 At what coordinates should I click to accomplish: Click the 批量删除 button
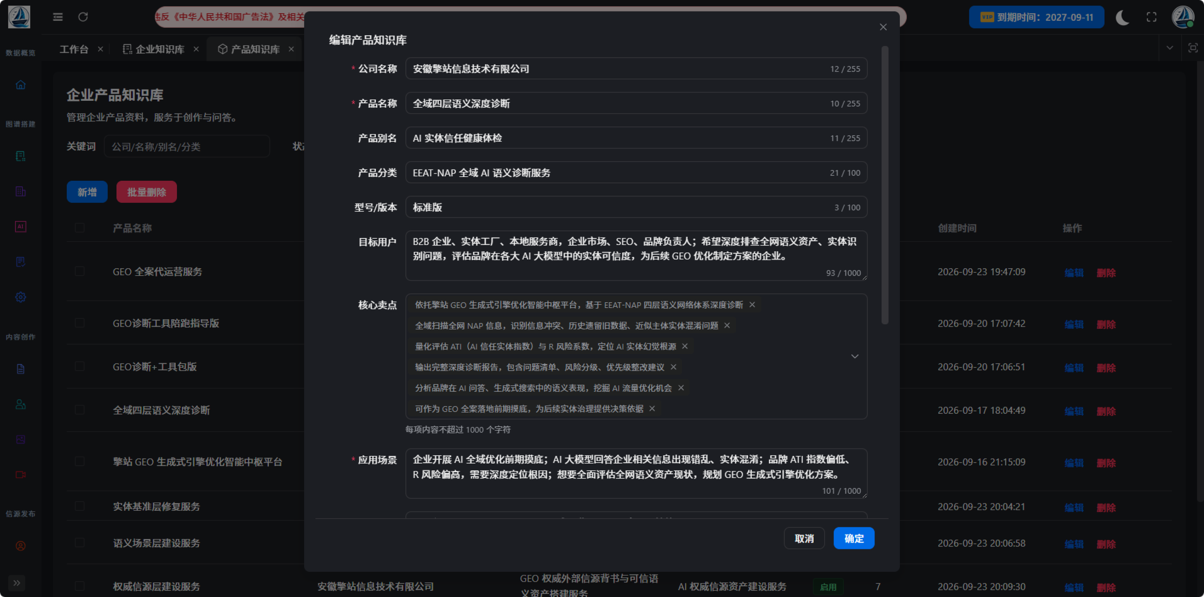(x=146, y=192)
